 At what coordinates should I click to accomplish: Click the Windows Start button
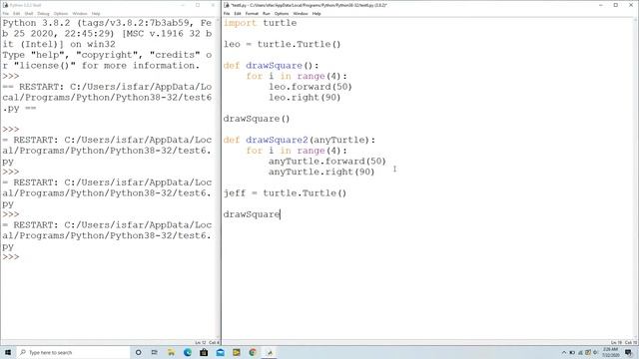click(8, 352)
